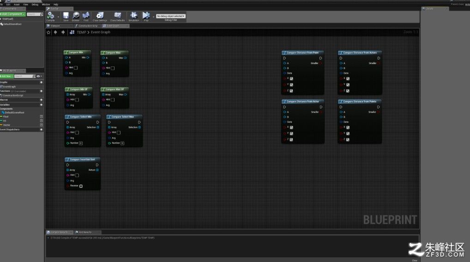The height and width of the screenshot is (262, 470).
Task: Uncheck X on Compare Distance from Point
Action: (x=291, y=79)
